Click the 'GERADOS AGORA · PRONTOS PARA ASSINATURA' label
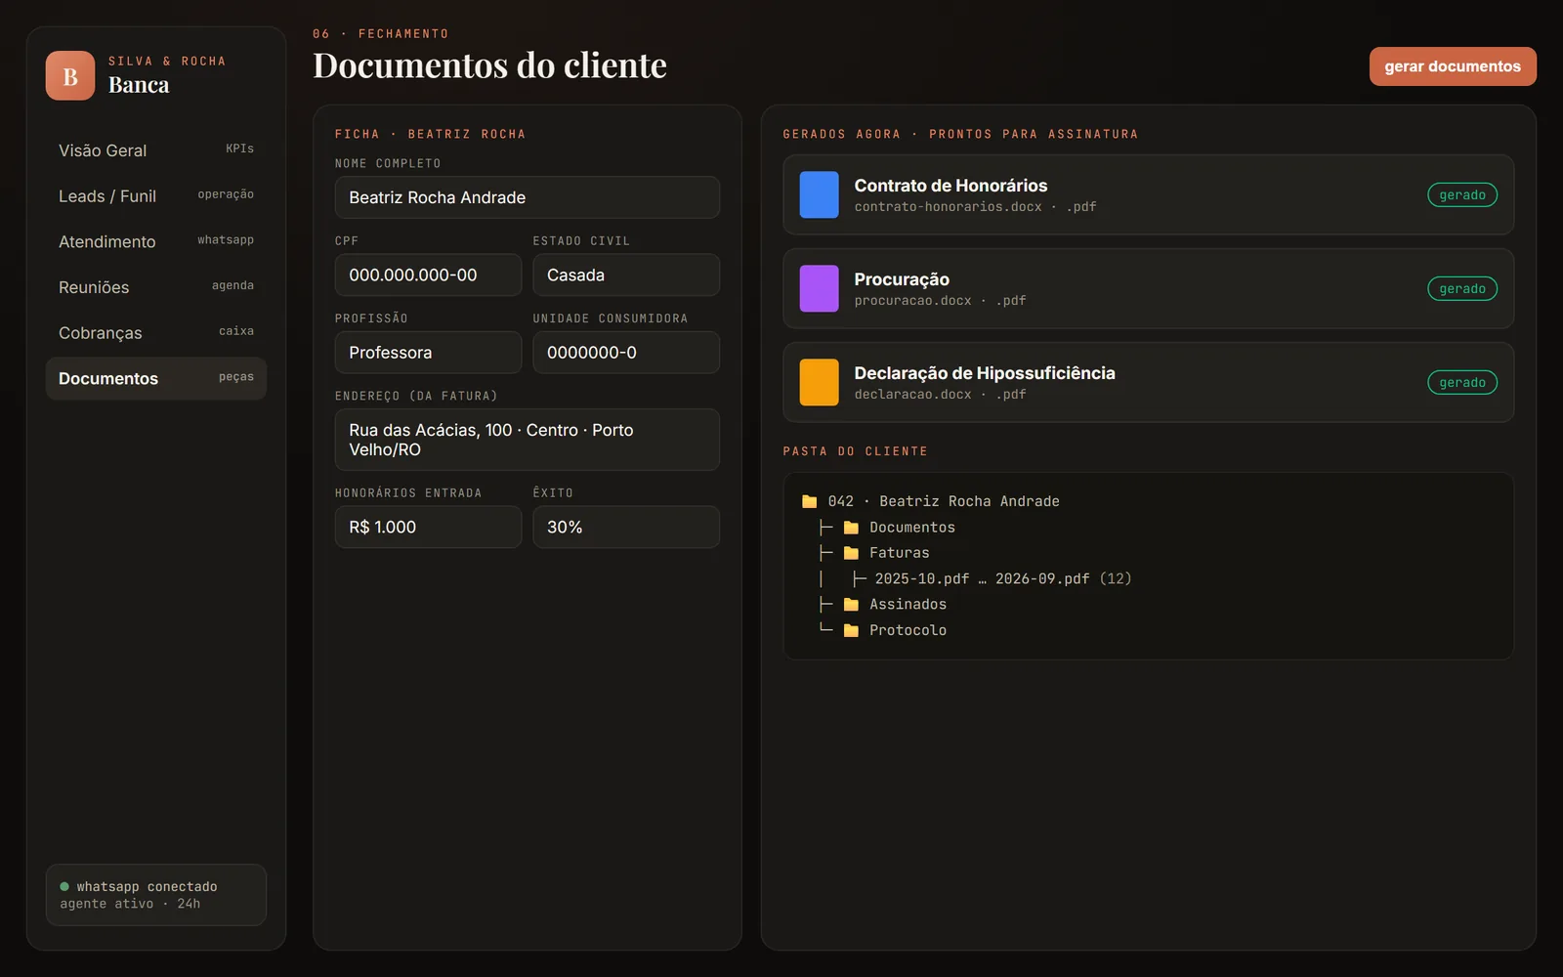This screenshot has width=1563, height=977. 960,134
